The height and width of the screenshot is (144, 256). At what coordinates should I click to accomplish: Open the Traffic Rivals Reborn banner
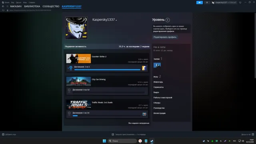pyautogui.click(x=78, y=104)
